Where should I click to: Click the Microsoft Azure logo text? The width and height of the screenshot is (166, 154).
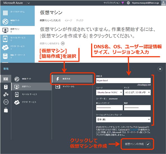pos(13,3)
